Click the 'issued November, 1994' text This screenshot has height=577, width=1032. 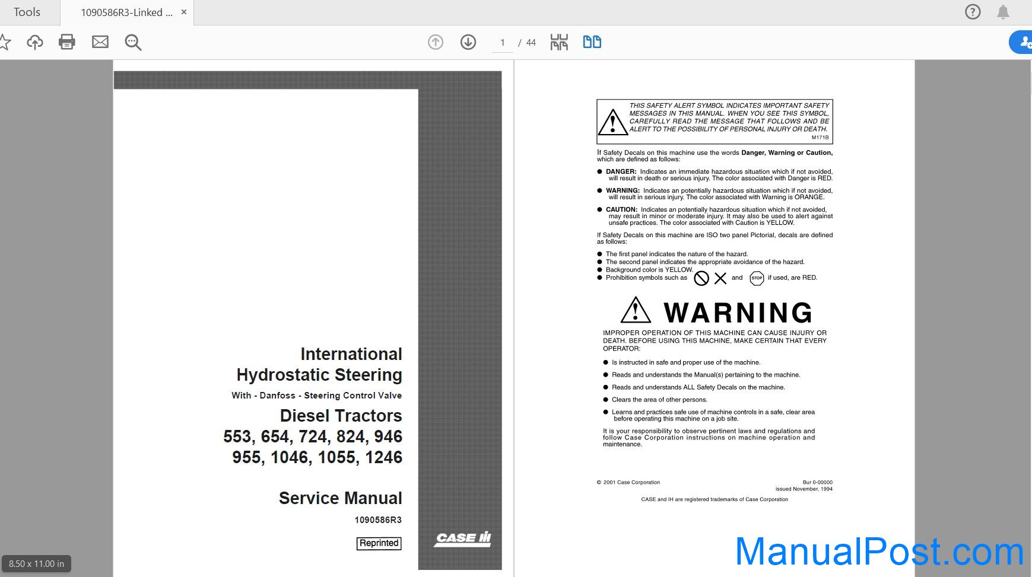pyautogui.click(x=804, y=489)
